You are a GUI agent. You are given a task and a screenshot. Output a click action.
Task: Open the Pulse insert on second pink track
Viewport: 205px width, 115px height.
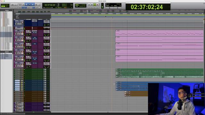pyautogui.click(x=35, y=37)
